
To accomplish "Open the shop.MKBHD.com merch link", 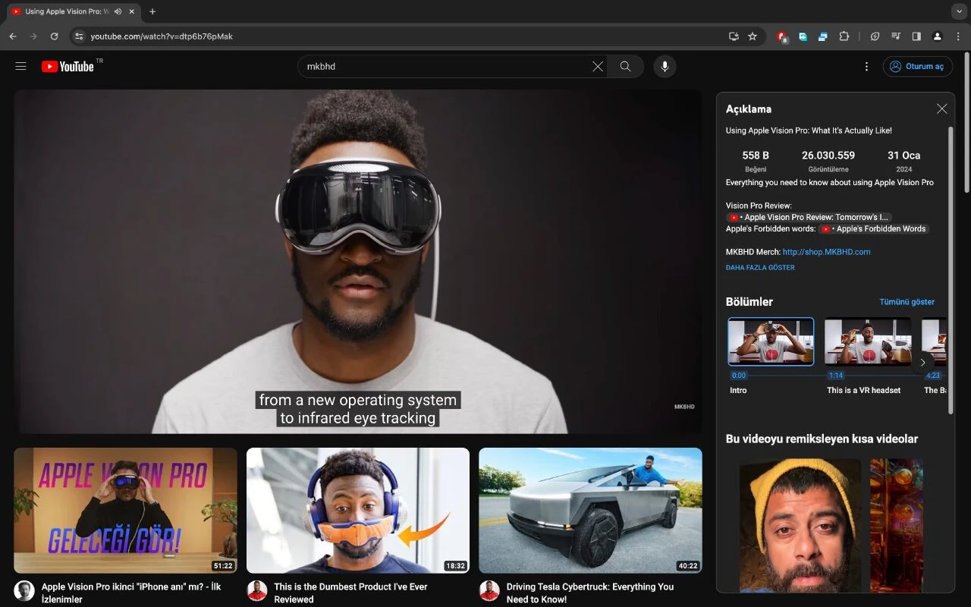I will 826,252.
